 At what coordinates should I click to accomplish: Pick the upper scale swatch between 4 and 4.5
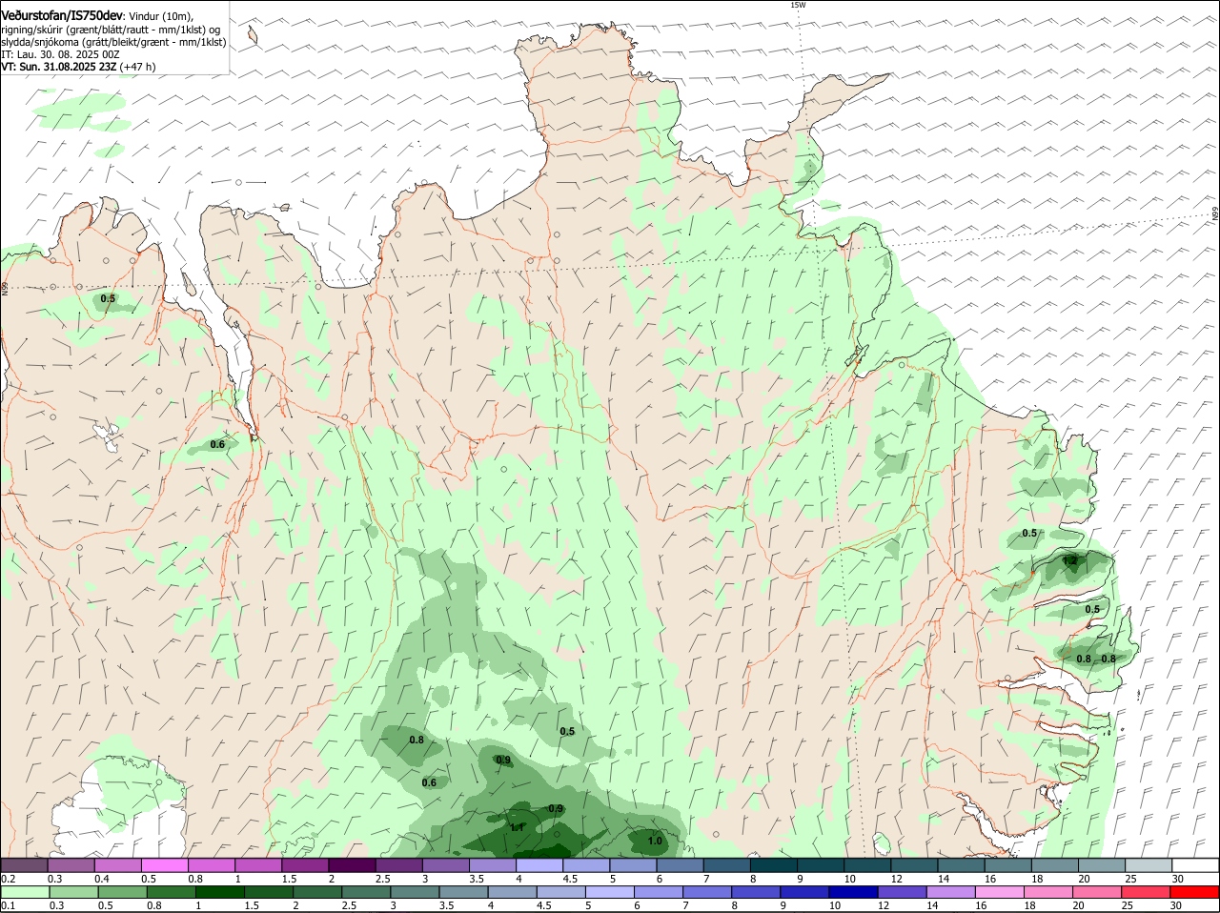(x=540, y=865)
